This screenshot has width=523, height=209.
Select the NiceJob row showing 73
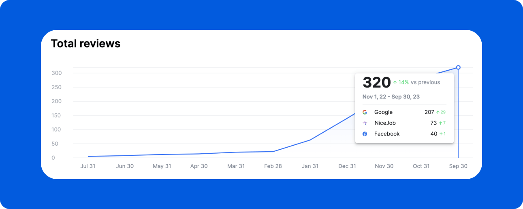tap(404, 123)
